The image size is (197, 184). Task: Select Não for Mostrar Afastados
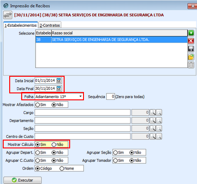tap(54, 105)
